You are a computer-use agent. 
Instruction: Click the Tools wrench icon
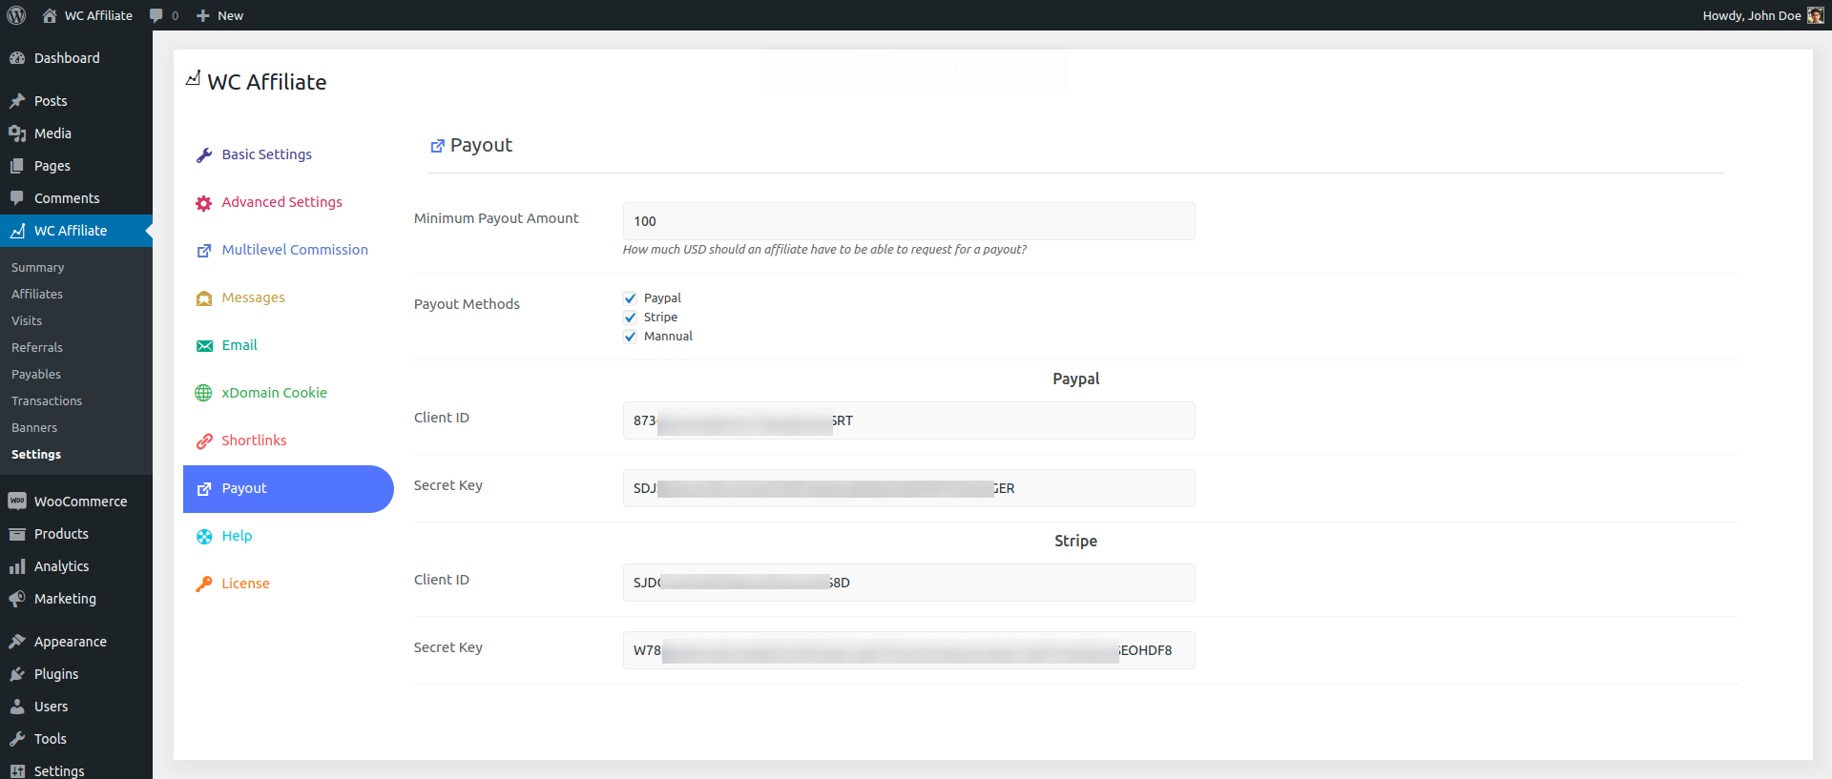17,739
